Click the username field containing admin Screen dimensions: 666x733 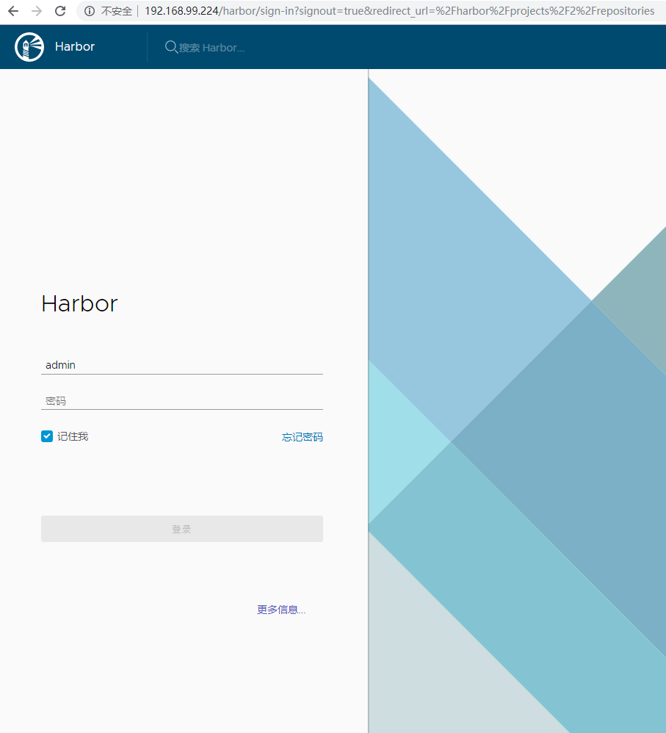point(182,365)
